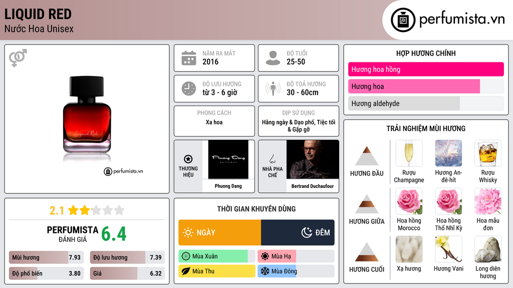513x288 pixels.
Task: Click the 2016 launch year value
Action: (x=210, y=61)
